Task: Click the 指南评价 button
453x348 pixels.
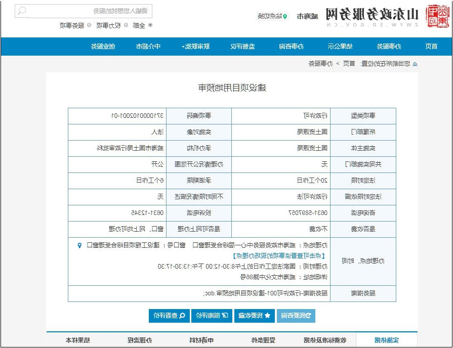Action: (x=212, y=316)
